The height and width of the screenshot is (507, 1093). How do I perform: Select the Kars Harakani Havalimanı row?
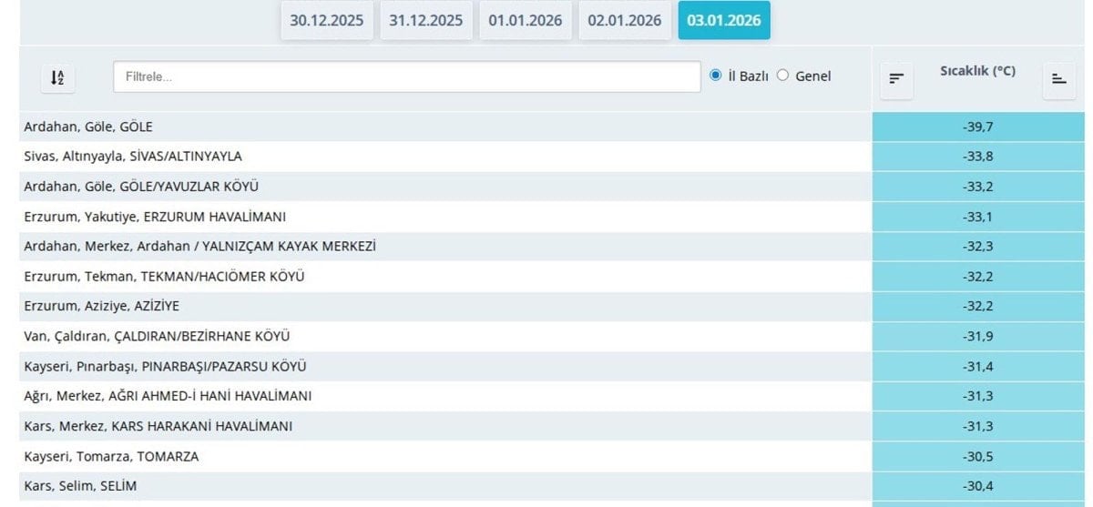(158, 426)
